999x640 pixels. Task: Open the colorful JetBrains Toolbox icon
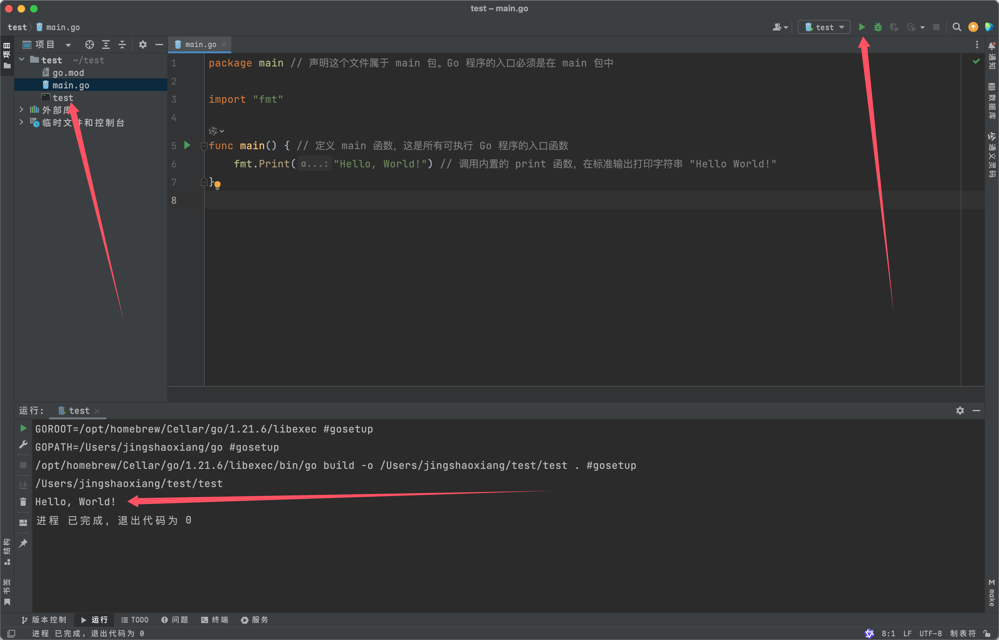click(989, 27)
